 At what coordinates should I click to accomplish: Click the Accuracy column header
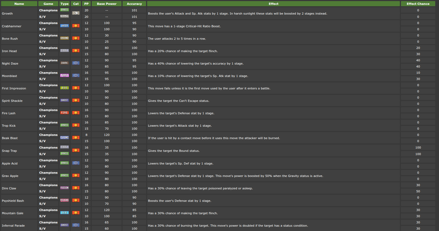pyautogui.click(x=134, y=4)
